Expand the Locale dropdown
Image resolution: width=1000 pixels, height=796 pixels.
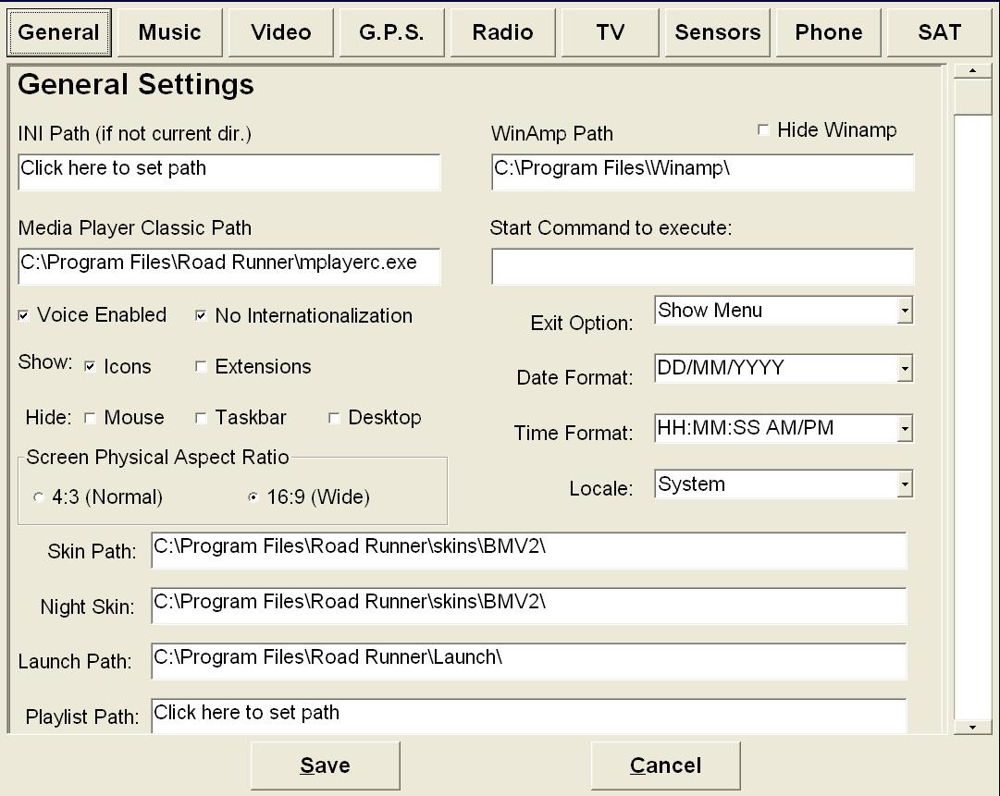[904, 484]
